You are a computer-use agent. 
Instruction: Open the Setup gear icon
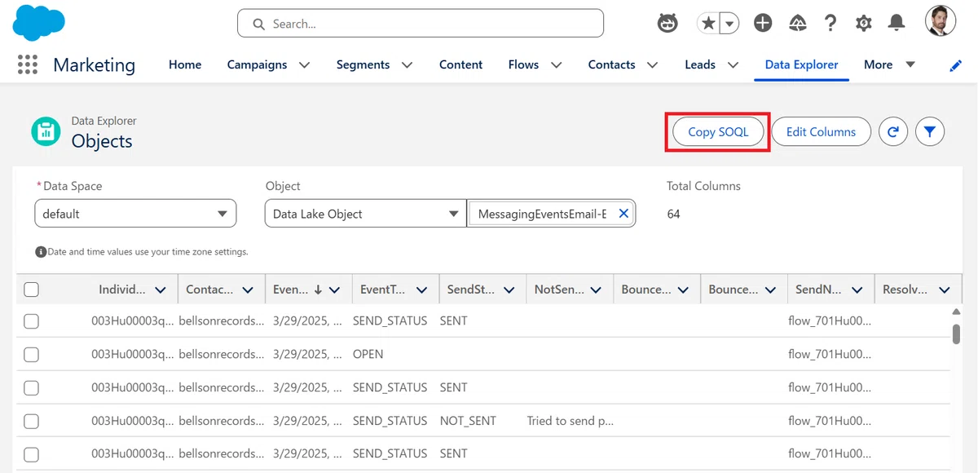[x=864, y=24]
